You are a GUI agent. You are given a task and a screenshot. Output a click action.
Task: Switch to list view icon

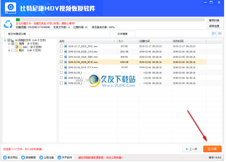[x=214, y=33]
